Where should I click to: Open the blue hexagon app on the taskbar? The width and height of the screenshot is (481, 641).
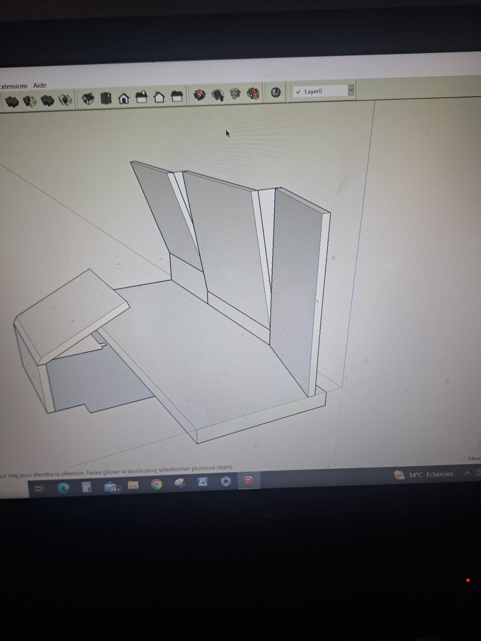point(226,482)
